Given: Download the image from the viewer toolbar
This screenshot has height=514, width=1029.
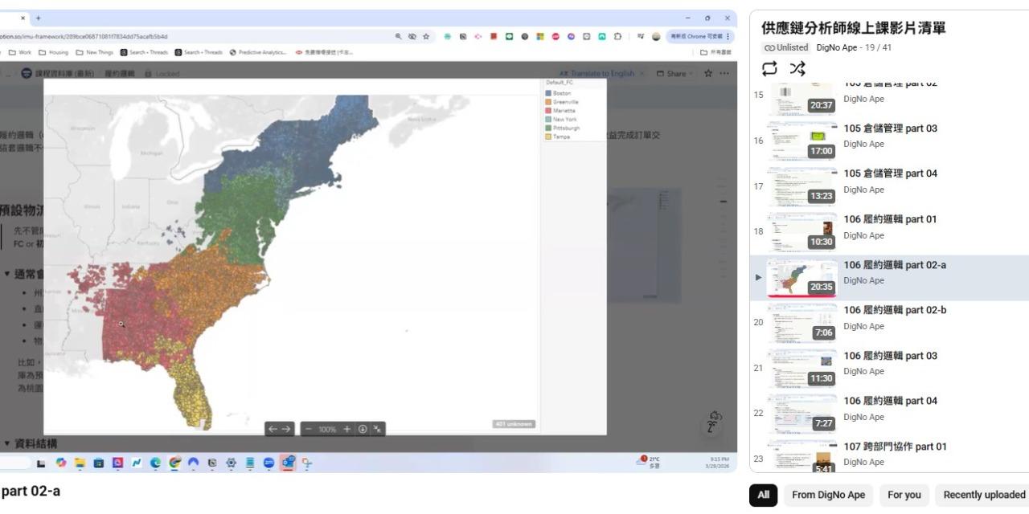Looking at the screenshot, I should [363, 429].
